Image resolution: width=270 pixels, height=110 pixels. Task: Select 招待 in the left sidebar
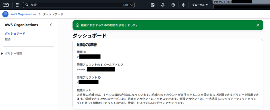pos(8,39)
